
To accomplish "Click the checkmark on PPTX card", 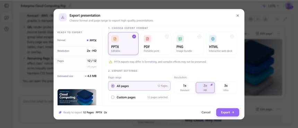I will tap(134, 37).
